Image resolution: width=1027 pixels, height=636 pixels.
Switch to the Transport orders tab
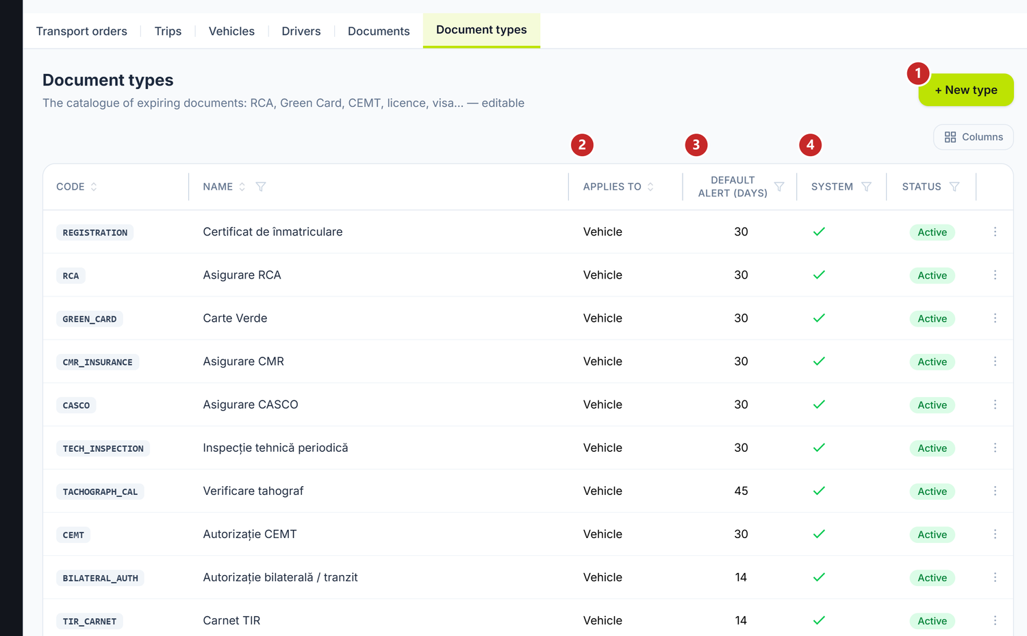pyautogui.click(x=81, y=31)
